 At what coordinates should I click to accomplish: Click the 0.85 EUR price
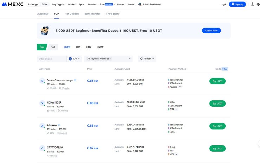click(93, 81)
